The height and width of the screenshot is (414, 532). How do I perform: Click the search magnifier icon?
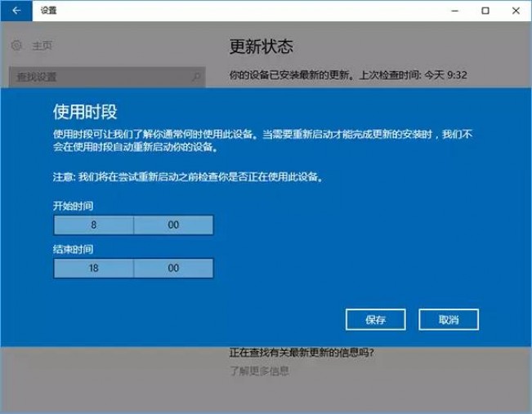[x=196, y=77]
